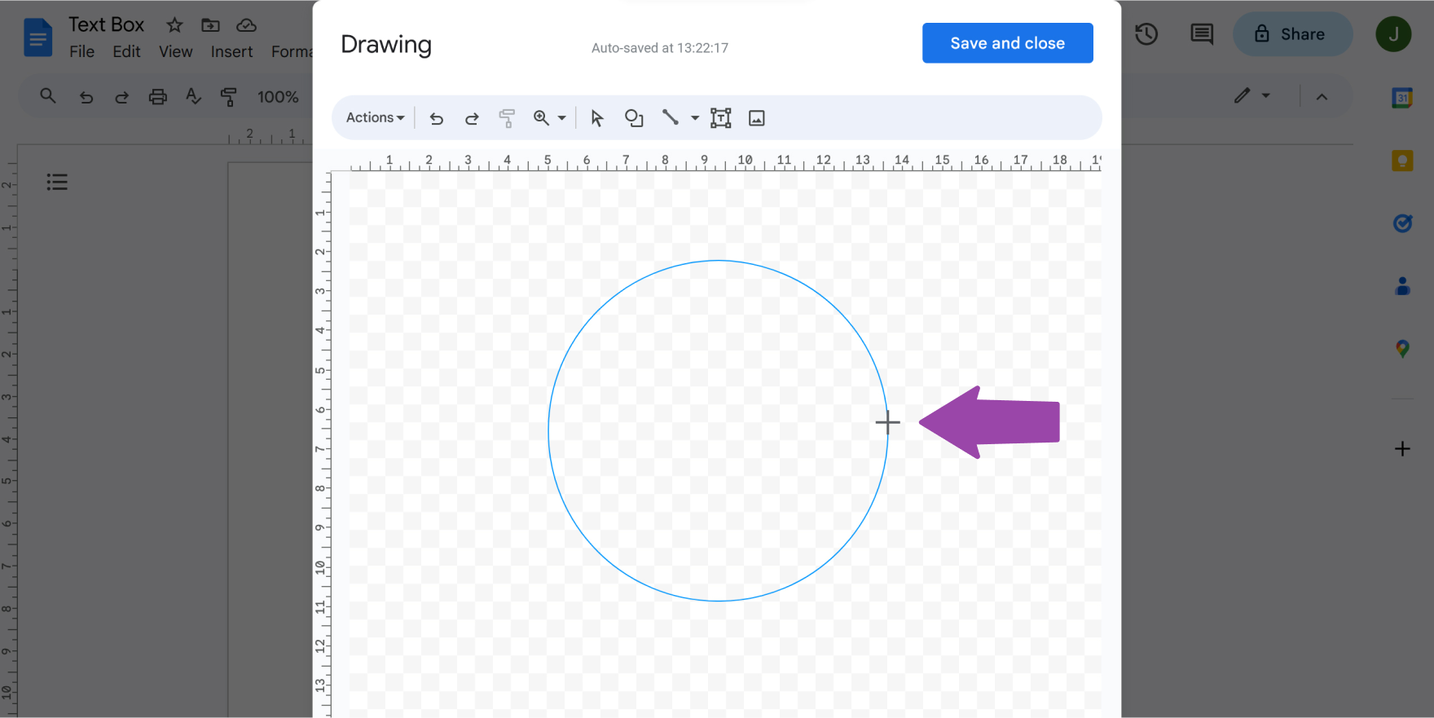1434x718 pixels.
Task: Open the comments panel icon
Action: coord(1202,34)
